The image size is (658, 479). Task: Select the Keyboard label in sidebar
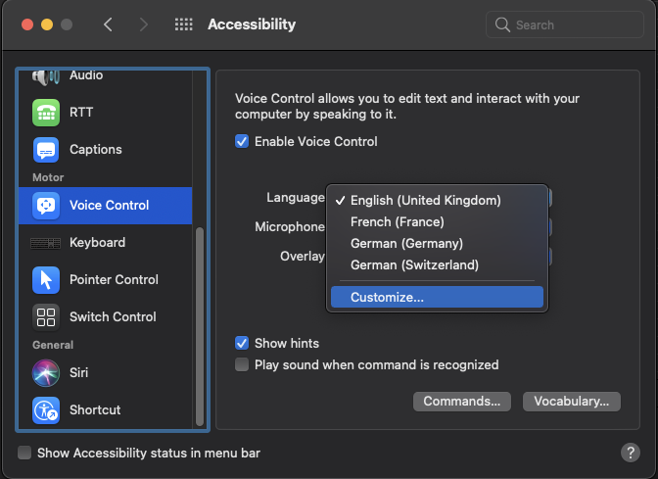pos(97,243)
